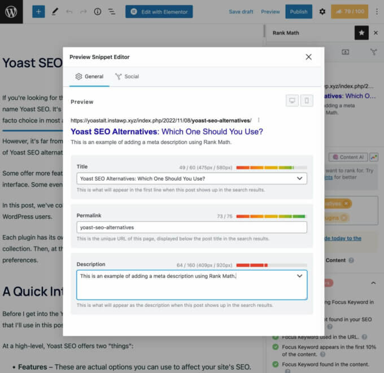Image resolution: width=384 pixels, height=373 pixels.
Task: Click the 49 / 60 title character count
Action: click(206, 168)
